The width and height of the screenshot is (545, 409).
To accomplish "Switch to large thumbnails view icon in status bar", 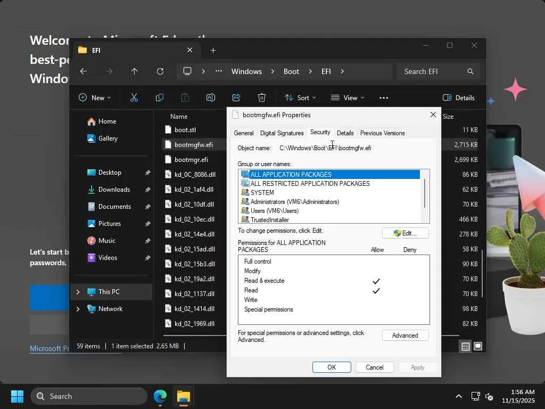I will click(478, 346).
